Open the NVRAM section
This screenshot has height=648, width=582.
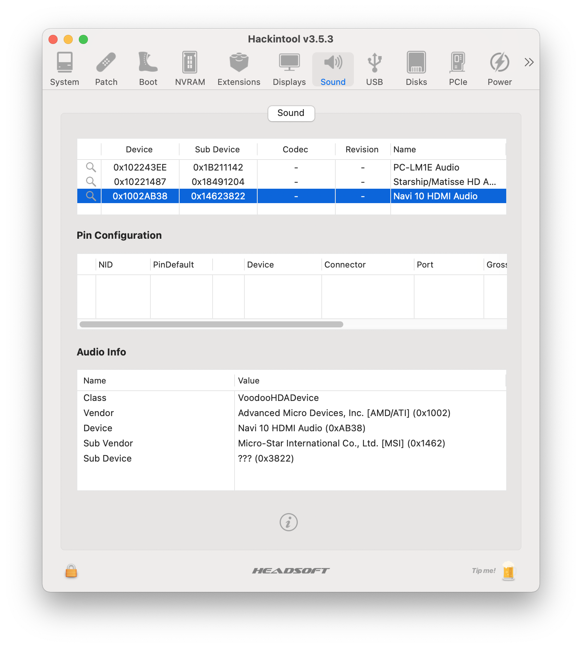190,69
